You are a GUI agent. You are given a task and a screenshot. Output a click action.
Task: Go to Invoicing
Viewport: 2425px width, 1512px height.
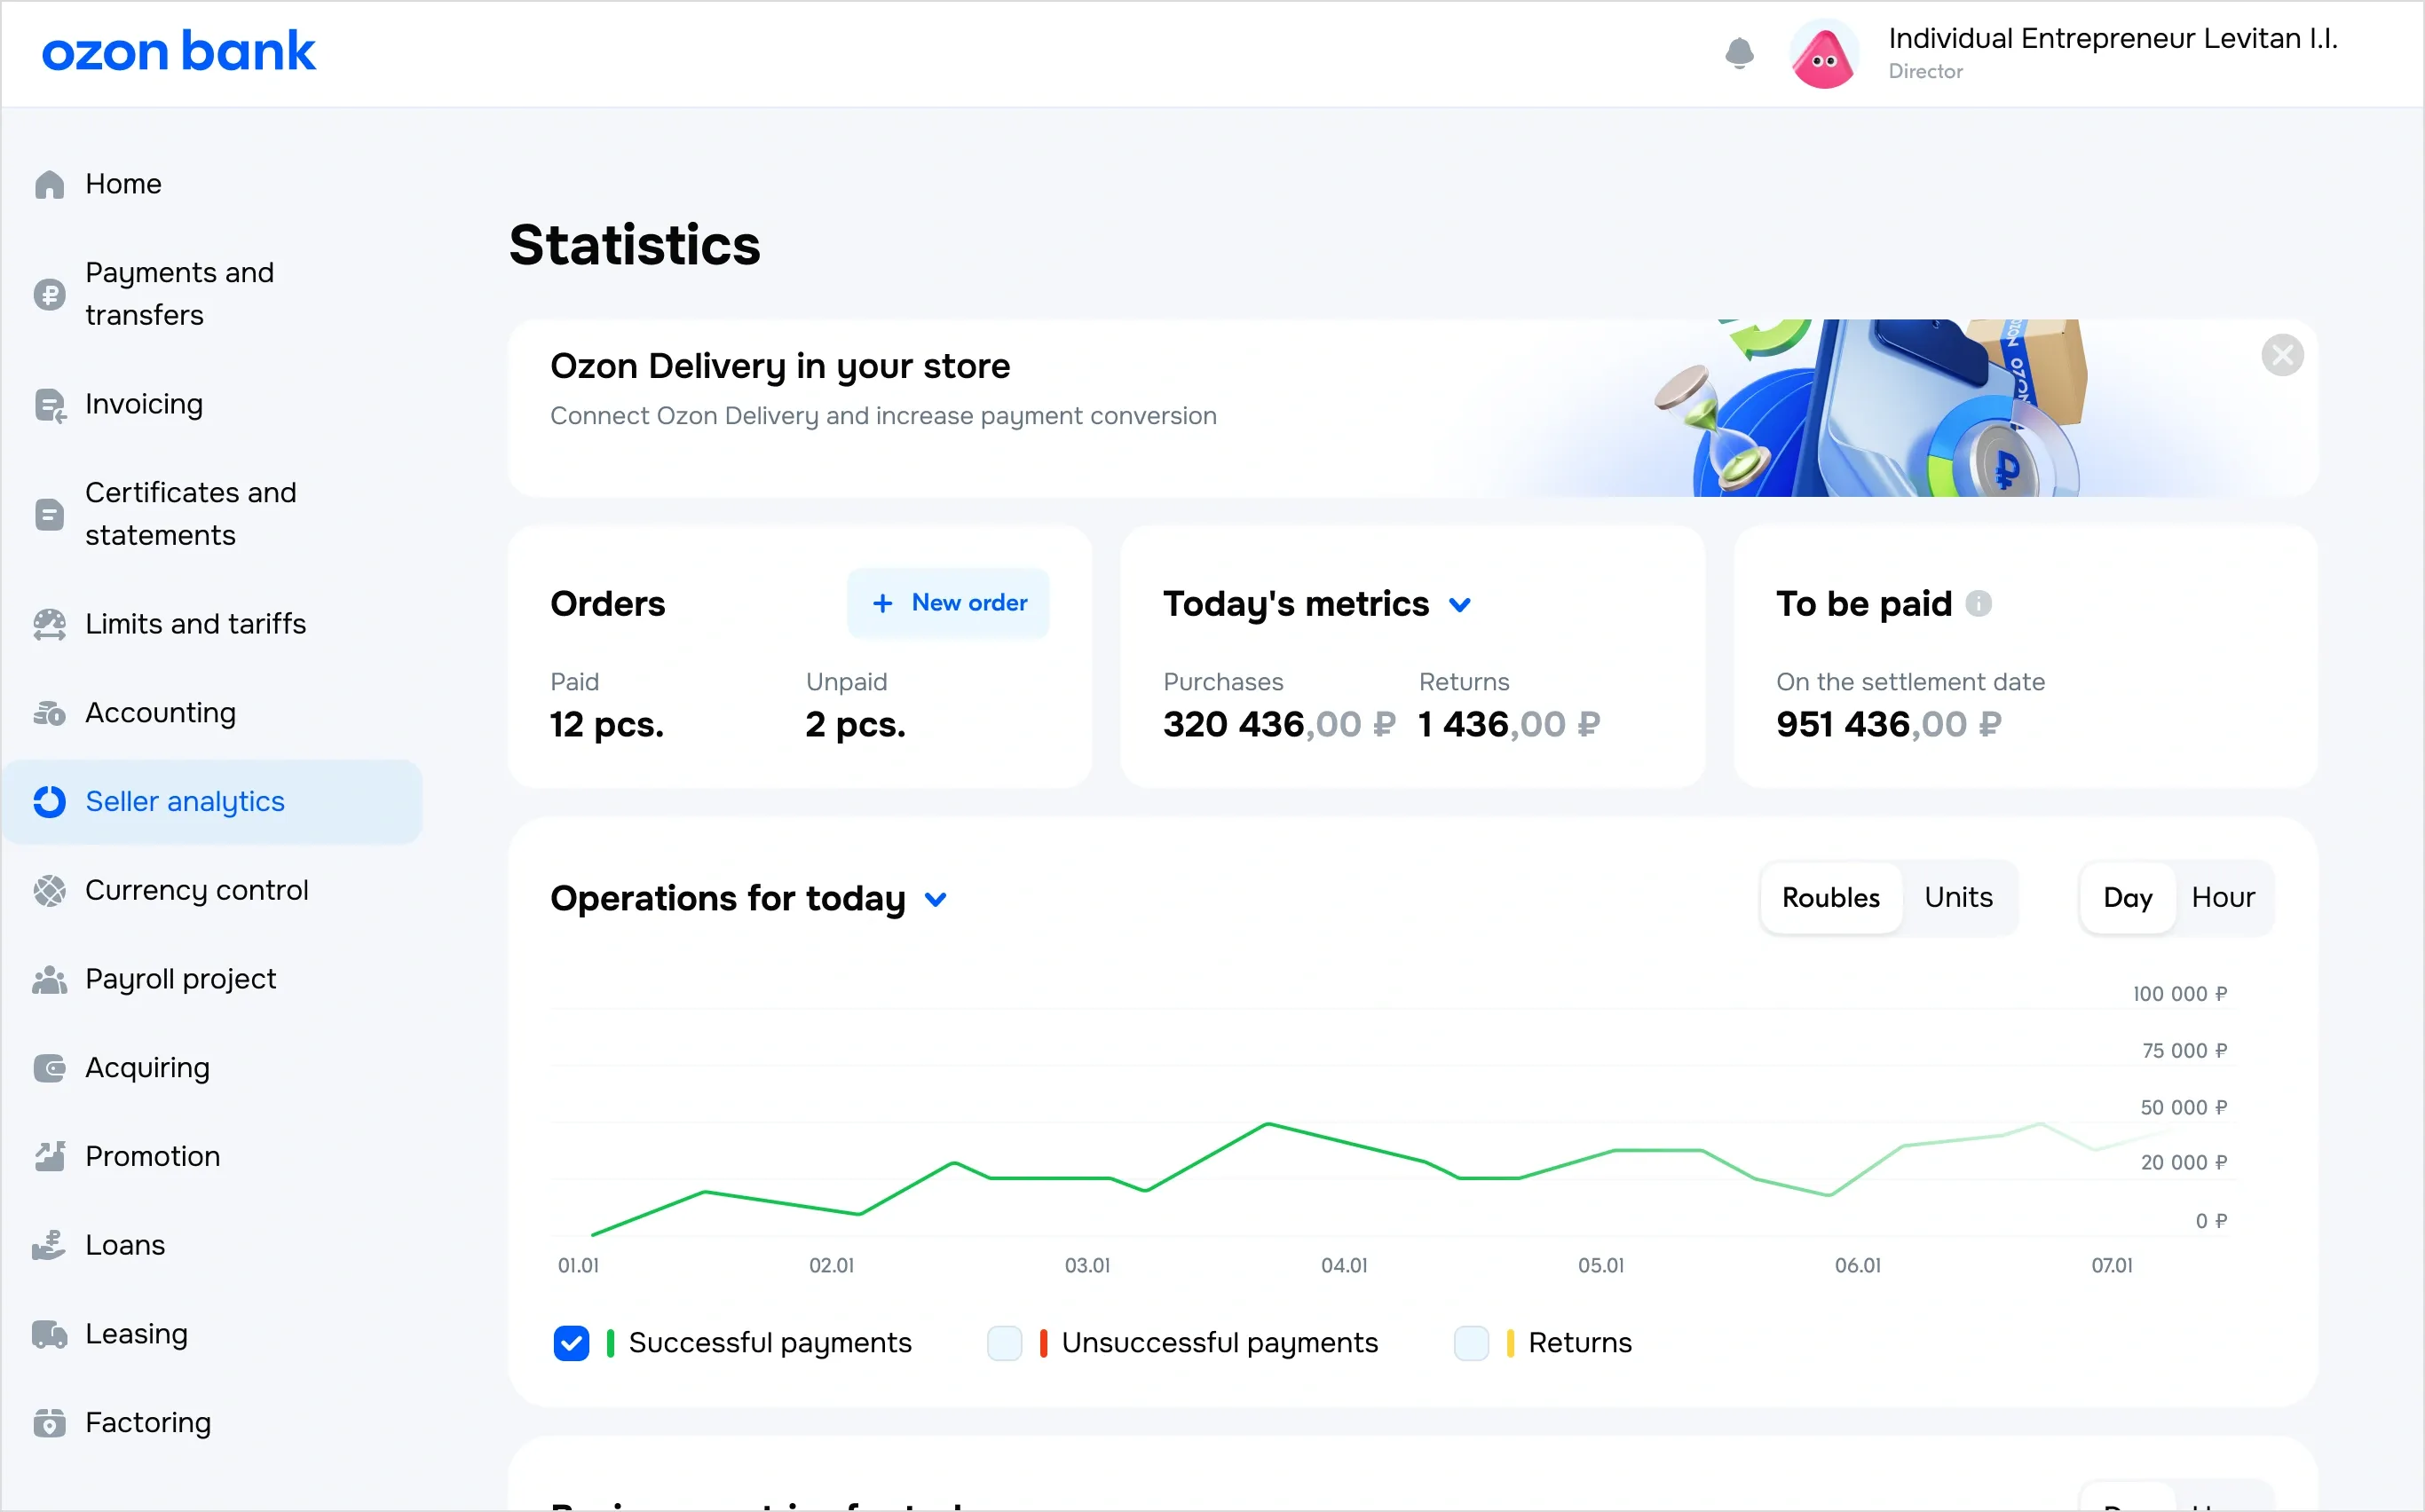click(x=212, y=405)
